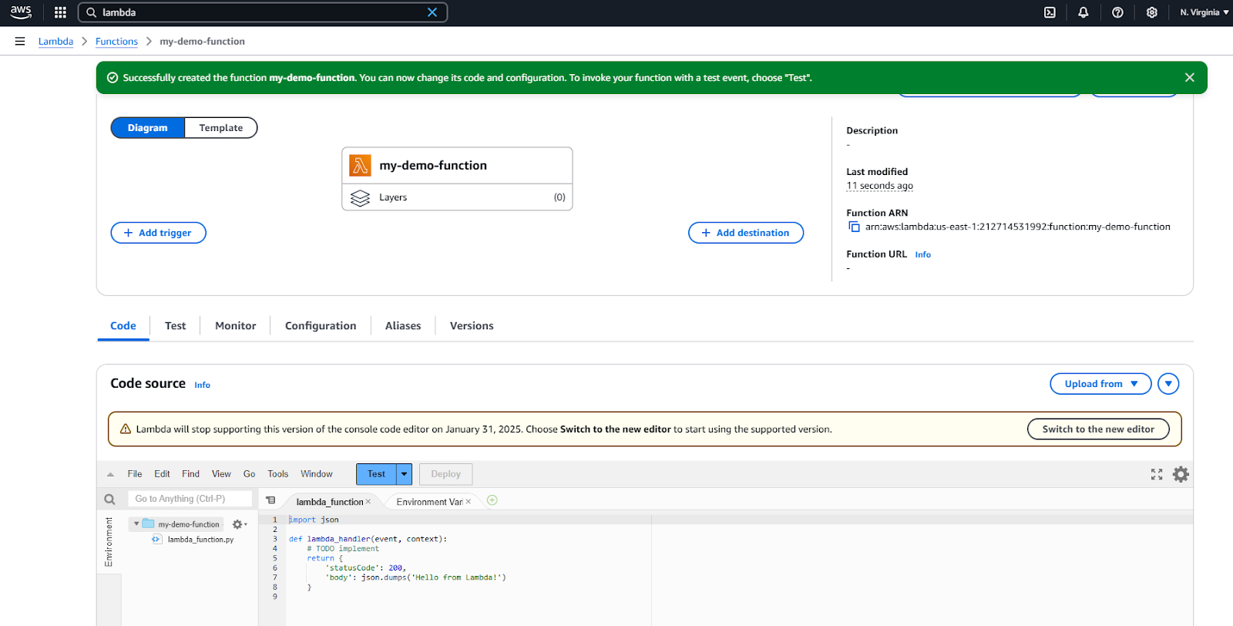The height and width of the screenshot is (626, 1233).
Task: Switch to the Configuration tab
Action: click(x=321, y=326)
